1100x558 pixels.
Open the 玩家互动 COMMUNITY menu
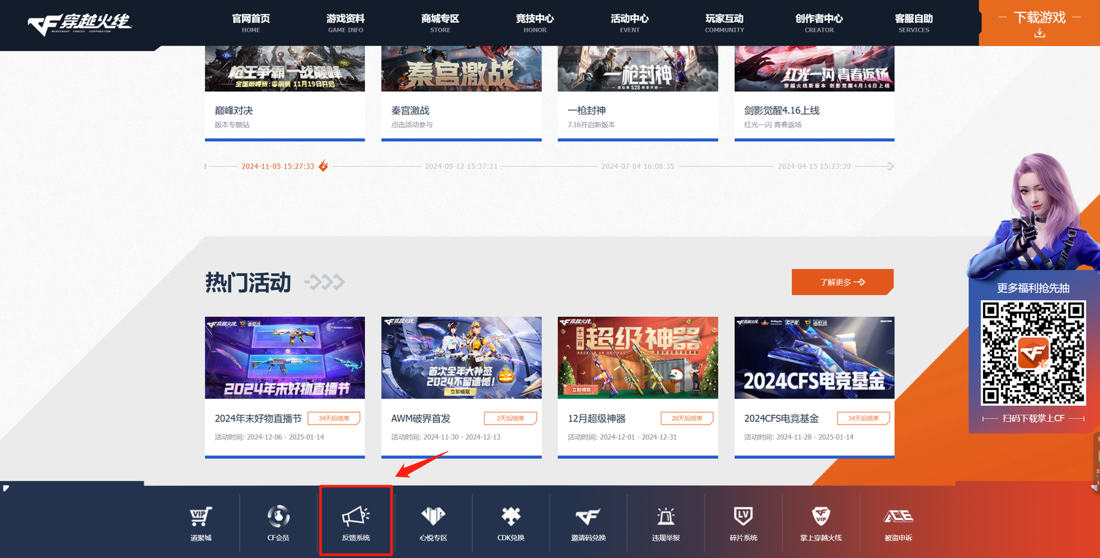(x=725, y=23)
